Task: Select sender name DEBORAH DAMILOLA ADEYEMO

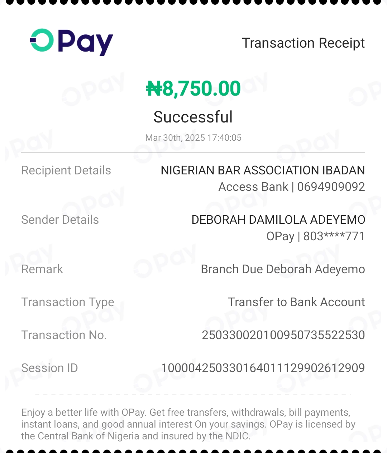Action: (x=278, y=220)
